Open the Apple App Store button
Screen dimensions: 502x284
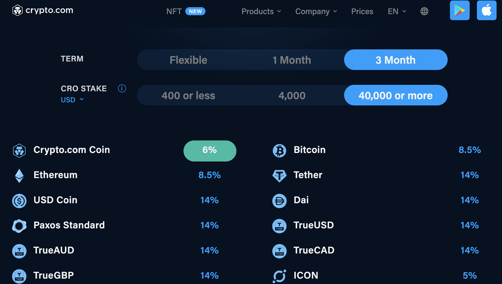click(486, 11)
